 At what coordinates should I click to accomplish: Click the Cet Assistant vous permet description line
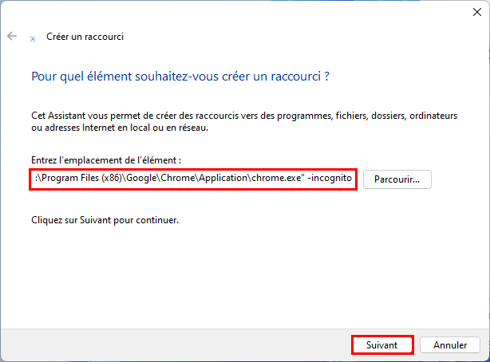point(244,116)
